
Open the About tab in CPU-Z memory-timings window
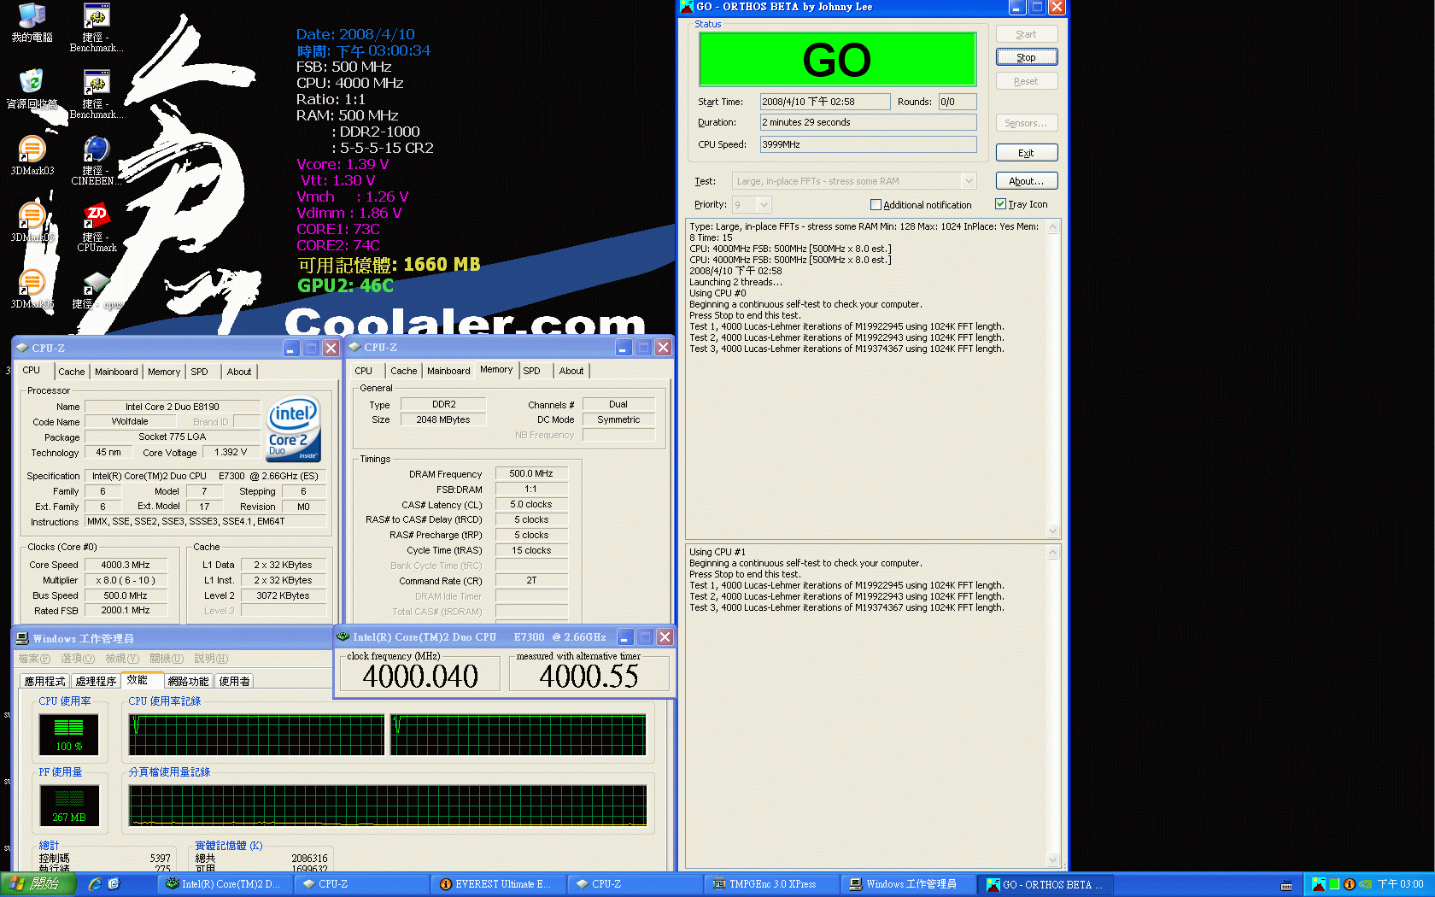coord(571,371)
